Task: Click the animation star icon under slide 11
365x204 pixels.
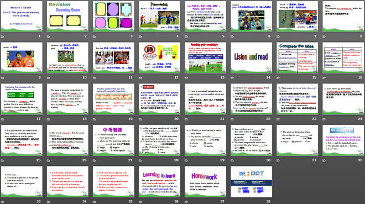Action: coord(94,78)
